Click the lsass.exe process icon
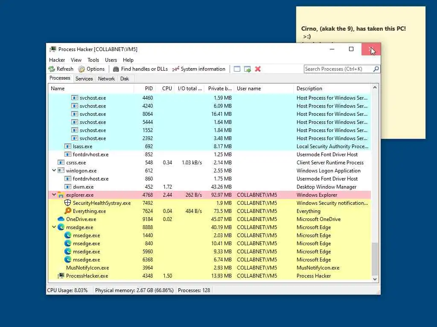 tap(68, 146)
